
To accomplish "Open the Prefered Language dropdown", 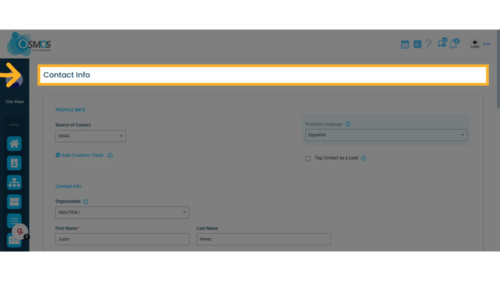I will click(x=386, y=135).
